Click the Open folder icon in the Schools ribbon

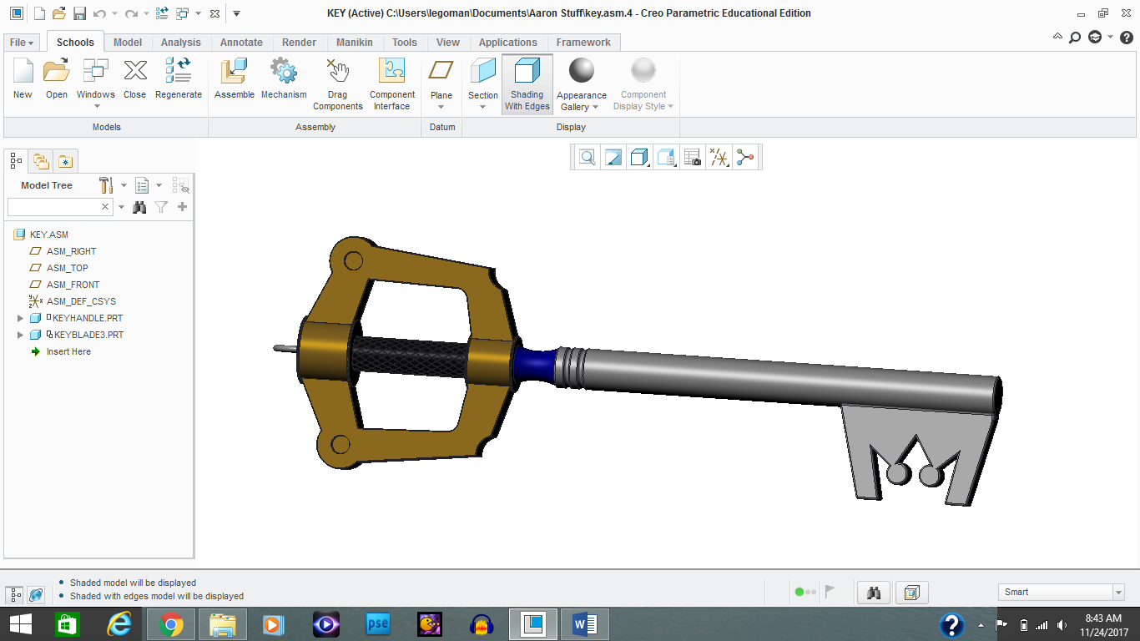click(x=57, y=72)
